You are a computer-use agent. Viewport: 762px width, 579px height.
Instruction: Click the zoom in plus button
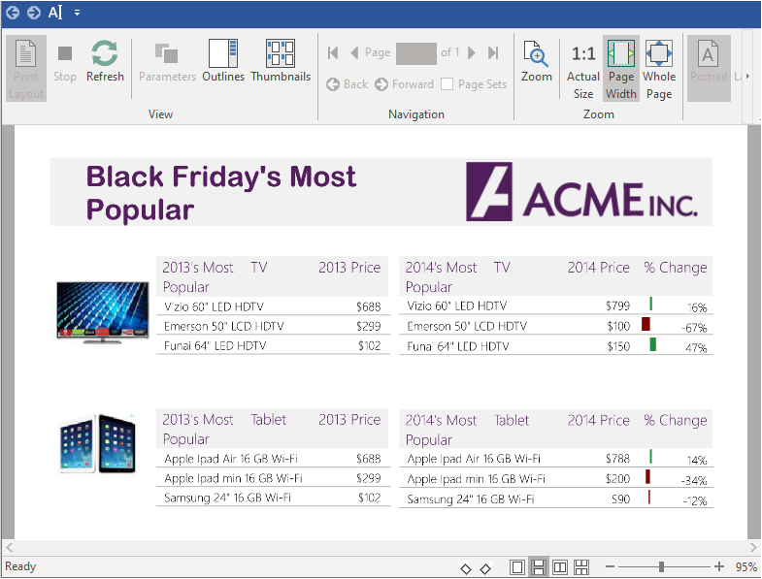point(719,567)
